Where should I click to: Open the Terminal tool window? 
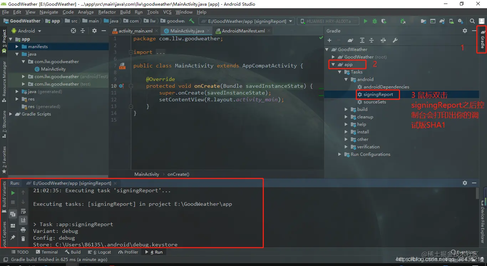(x=46, y=252)
